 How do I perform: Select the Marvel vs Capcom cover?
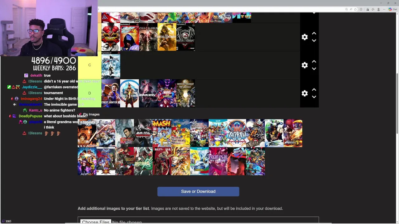click(x=167, y=93)
